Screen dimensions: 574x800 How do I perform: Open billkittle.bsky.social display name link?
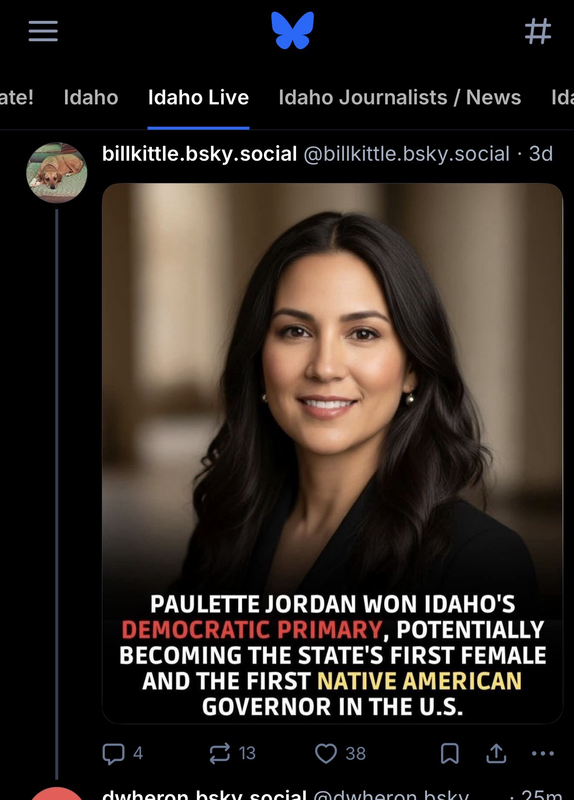point(199,154)
